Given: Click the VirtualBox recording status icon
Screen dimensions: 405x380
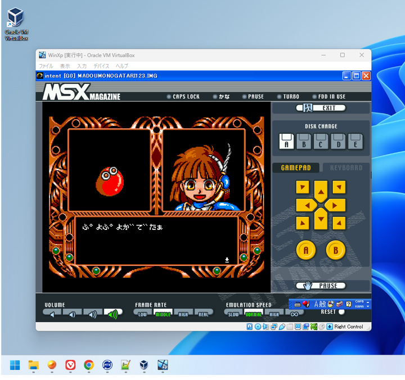Looking at the screenshot, I should click(306, 327).
